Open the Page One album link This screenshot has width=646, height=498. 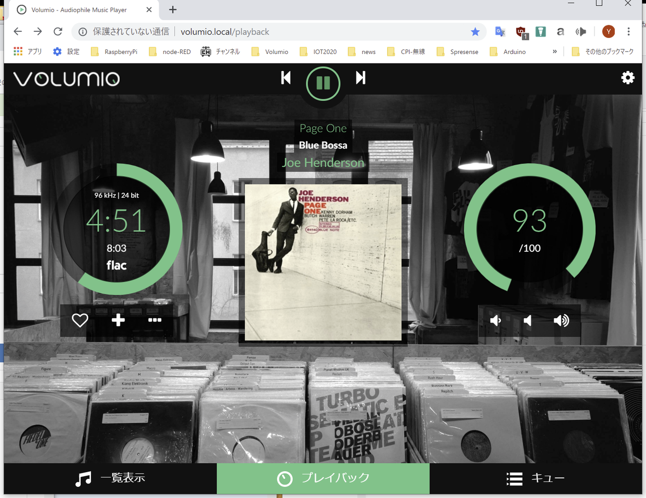[x=323, y=128]
